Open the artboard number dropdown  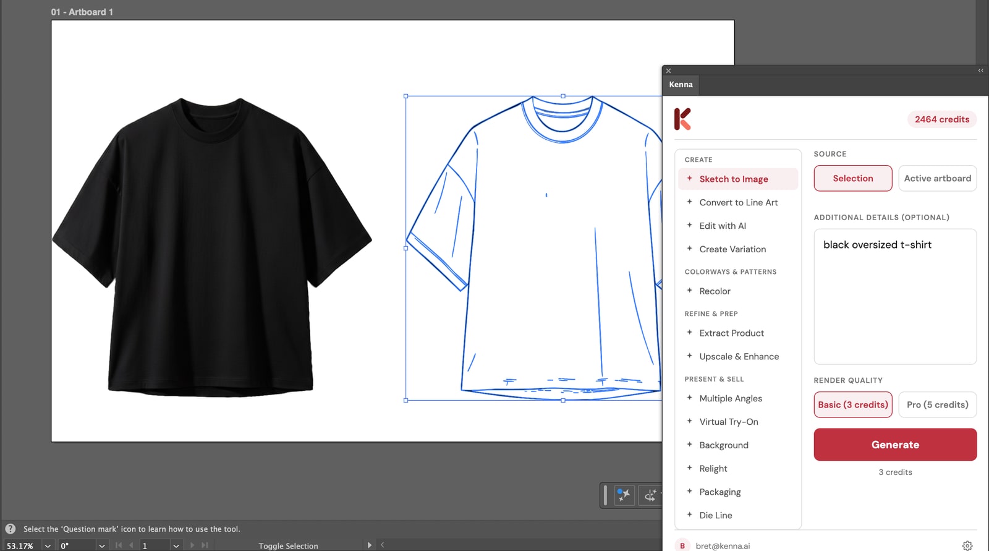point(176,546)
